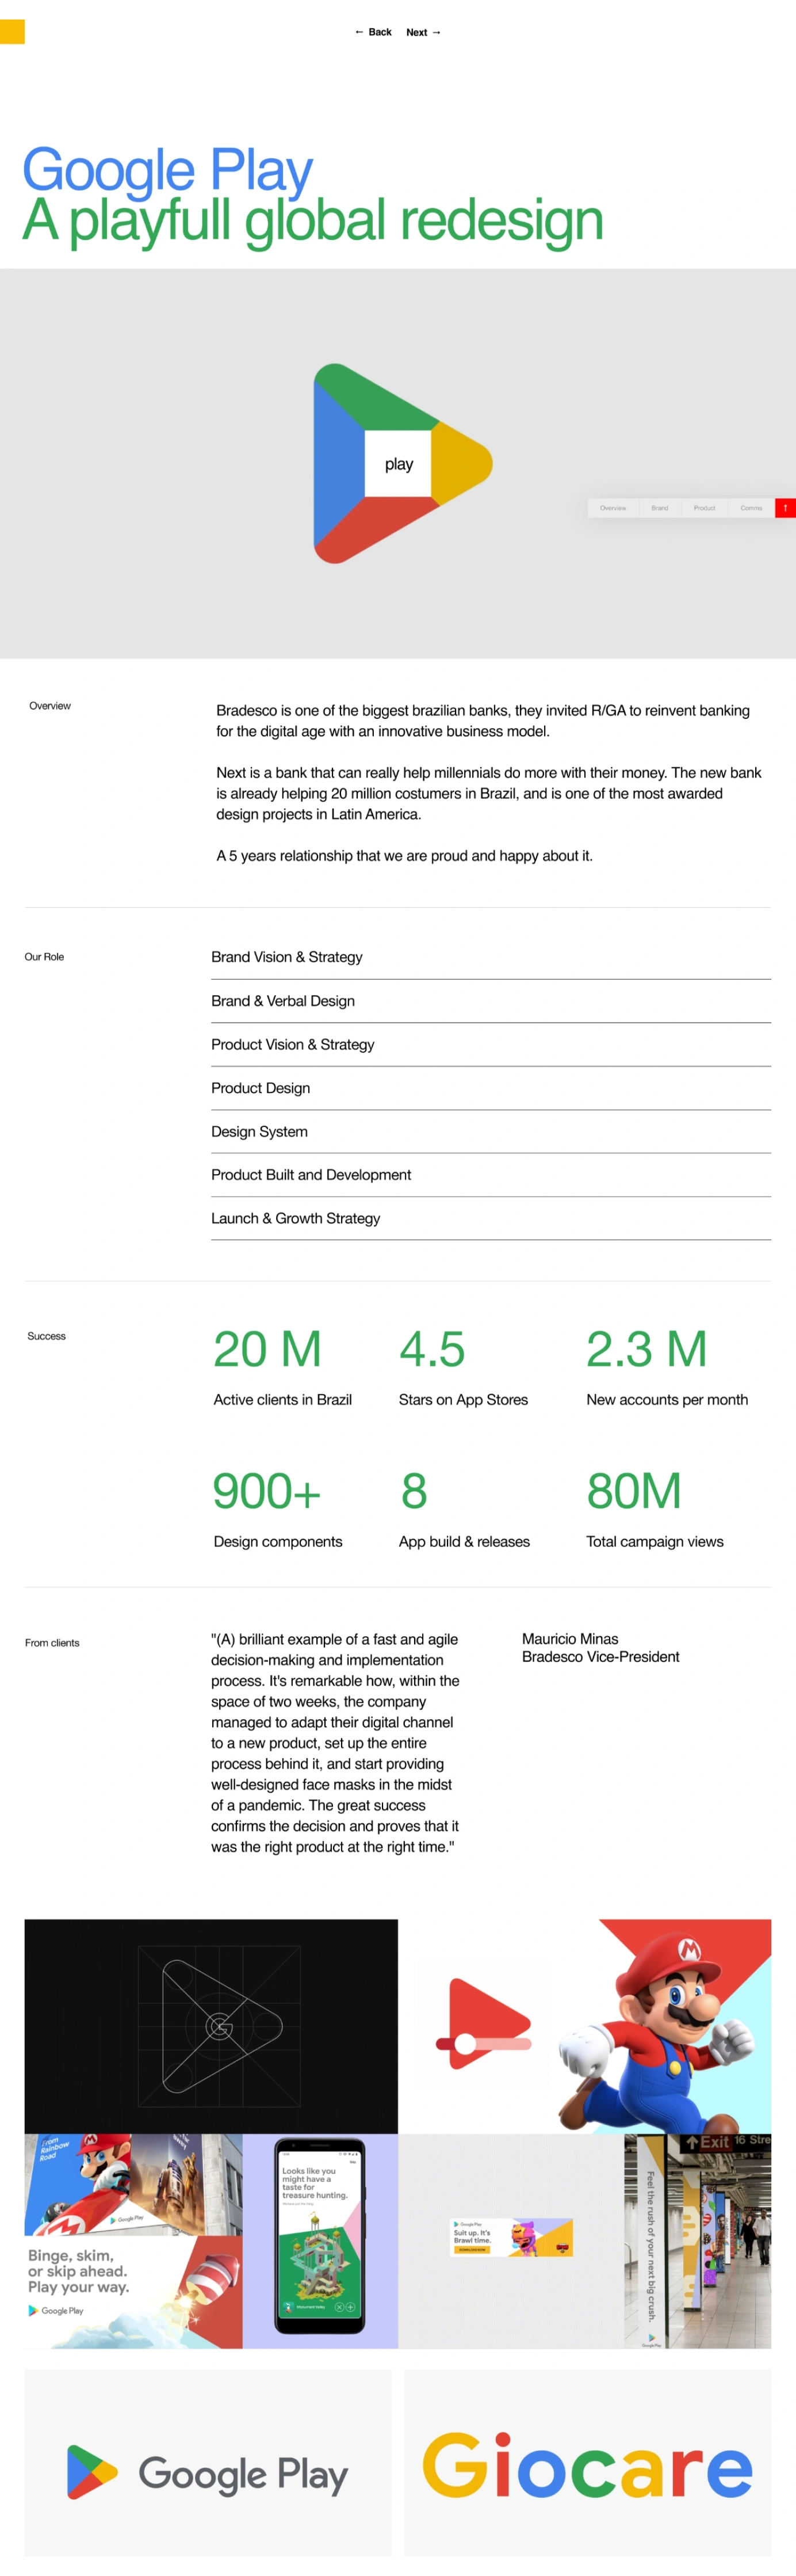
Task: Go to the previous project via Back
Action: pos(373,32)
